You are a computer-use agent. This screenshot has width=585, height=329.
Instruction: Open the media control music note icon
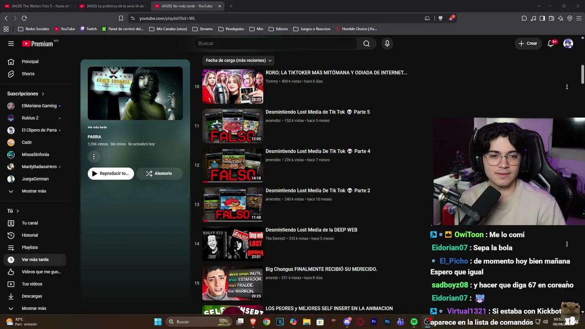(533, 18)
